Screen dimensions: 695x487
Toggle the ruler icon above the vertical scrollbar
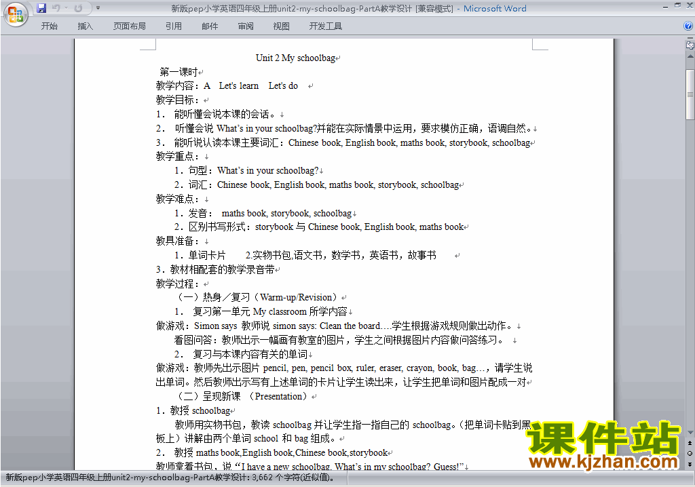pos(690,45)
